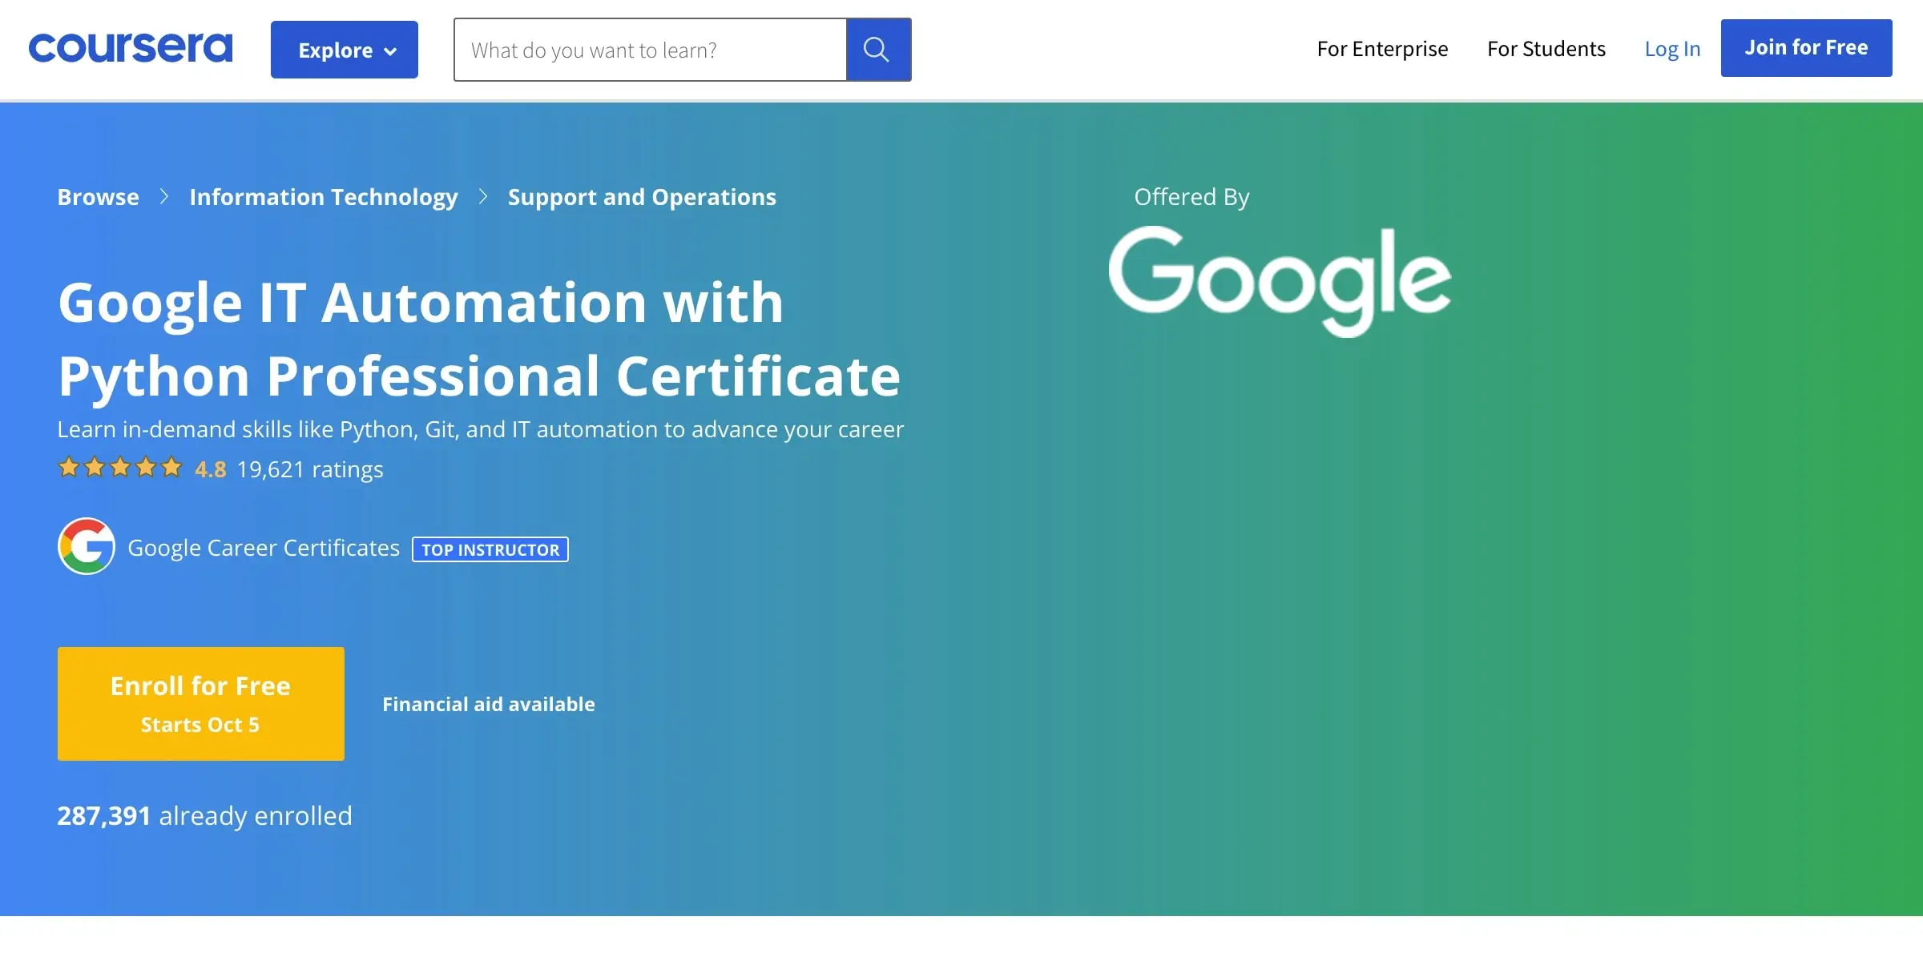Click the Coursera logo

pos(131,48)
